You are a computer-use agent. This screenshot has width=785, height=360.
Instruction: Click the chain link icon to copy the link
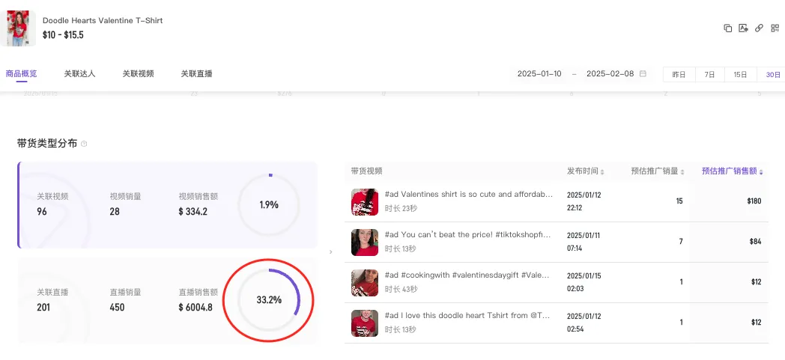[759, 28]
